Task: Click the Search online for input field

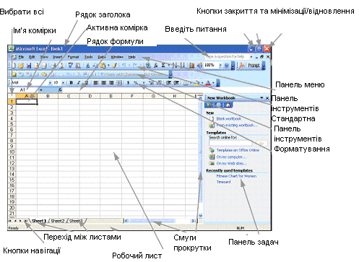Action: click(x=230, y=144)
